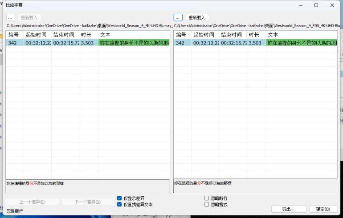
Task: Click left list 时长 column header
Action: (x=89, y=35)
